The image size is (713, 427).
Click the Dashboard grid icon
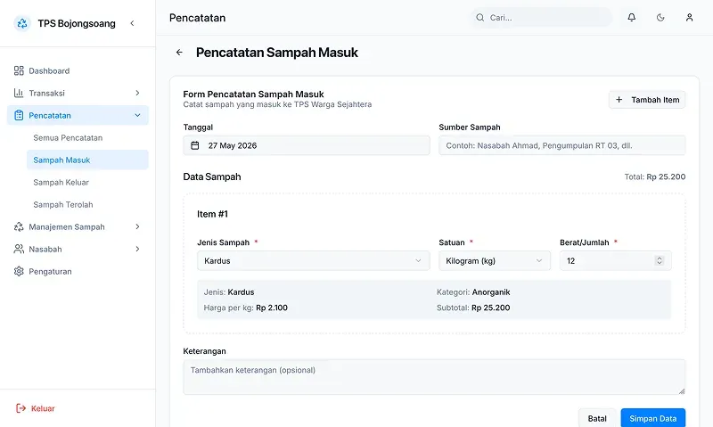[x=19, y=70]
